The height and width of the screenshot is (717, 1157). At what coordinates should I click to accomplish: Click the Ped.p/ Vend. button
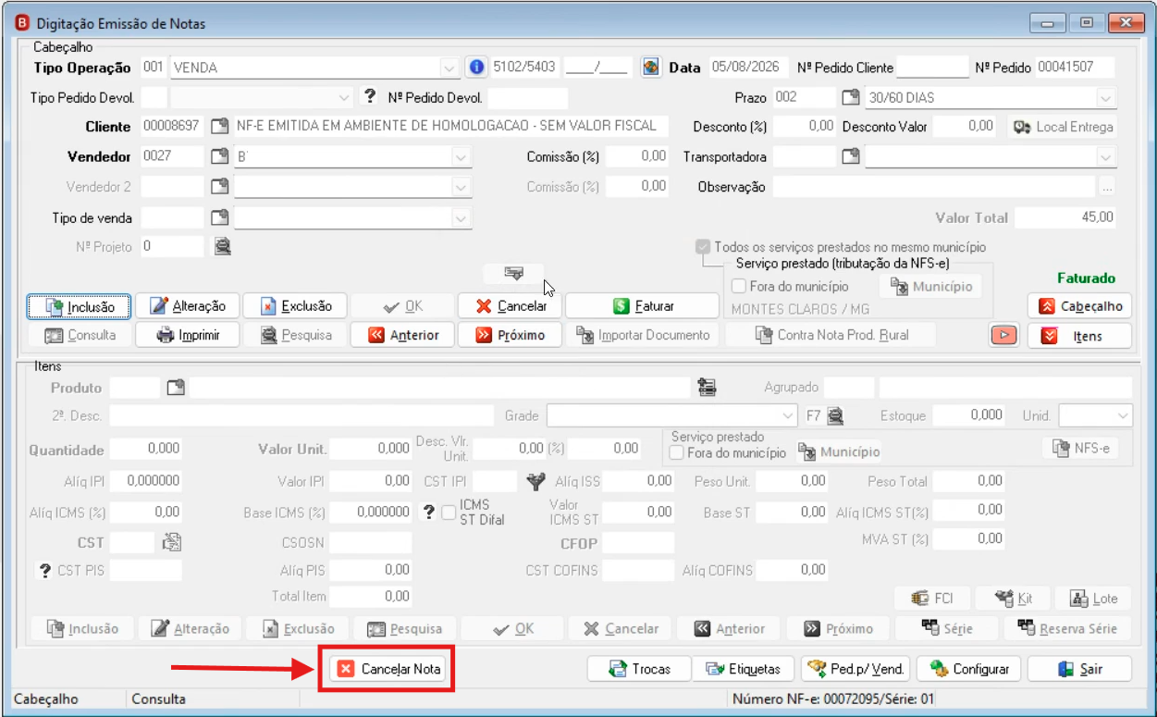[856, 669]
